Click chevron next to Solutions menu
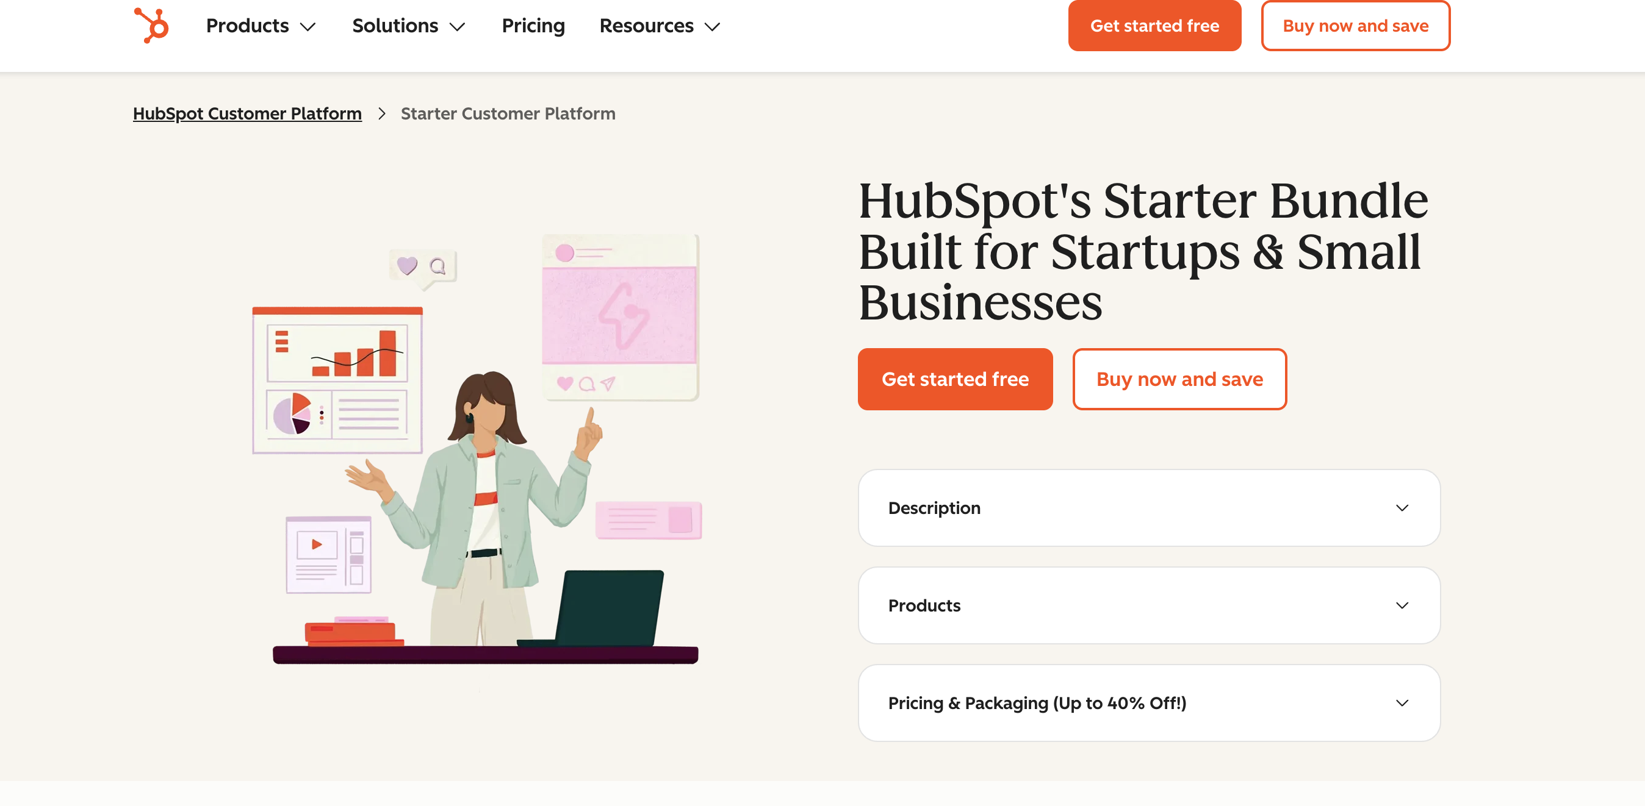 [457, 27]
